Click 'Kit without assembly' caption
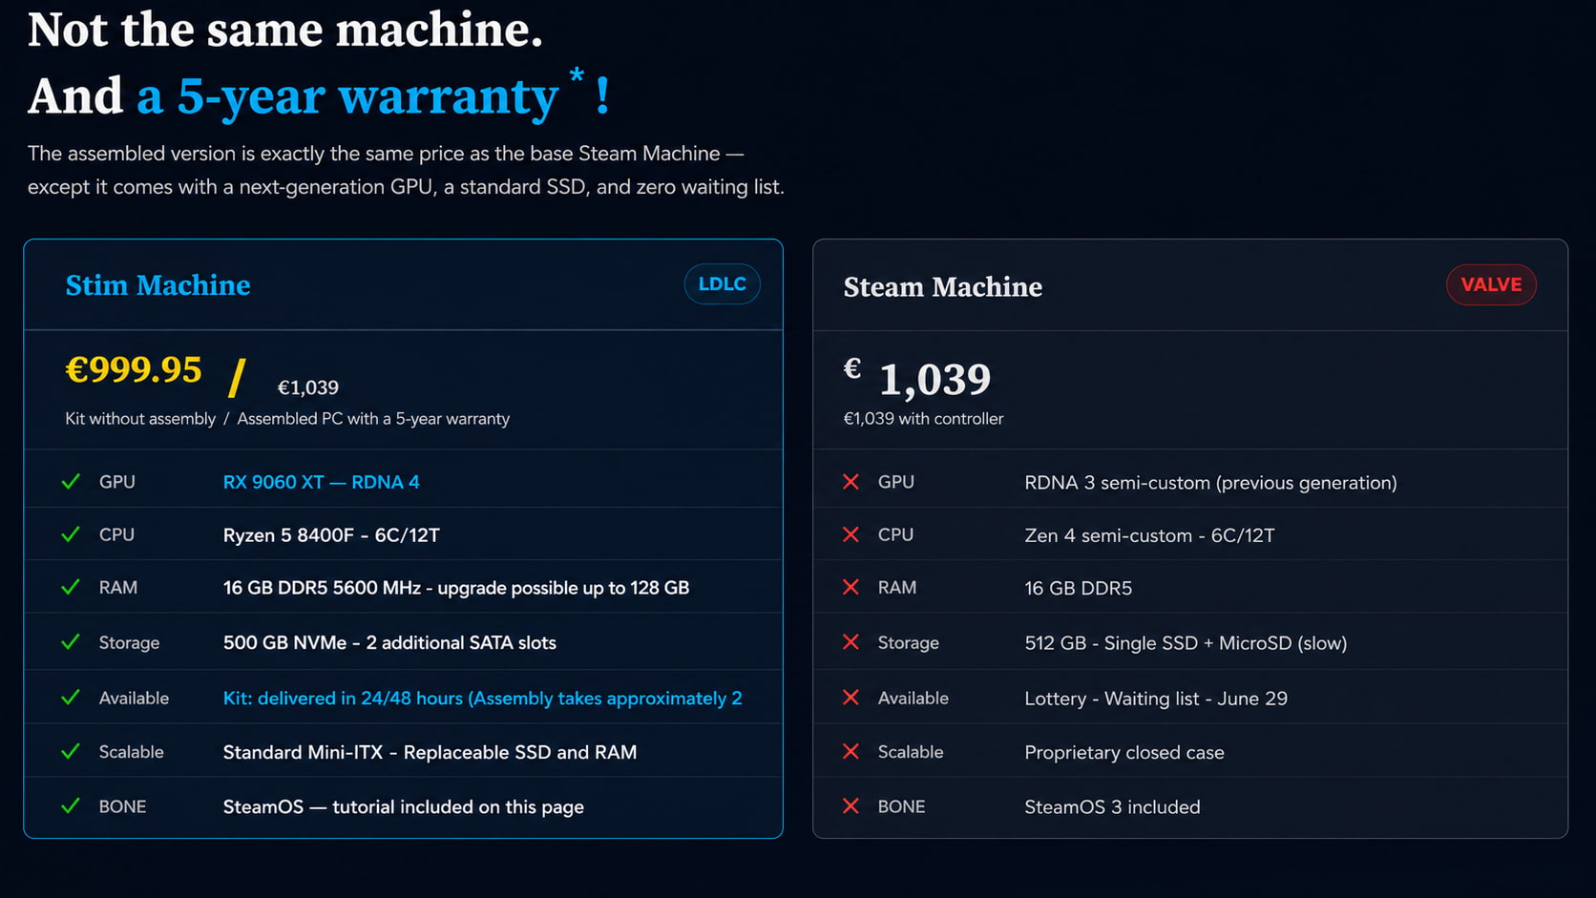Image resolution: width=1596 pixels, height=898 pixels. 140,419
